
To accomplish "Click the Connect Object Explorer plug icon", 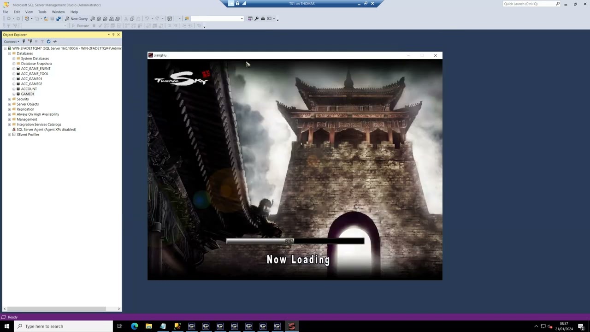I will tap(24, 41).
